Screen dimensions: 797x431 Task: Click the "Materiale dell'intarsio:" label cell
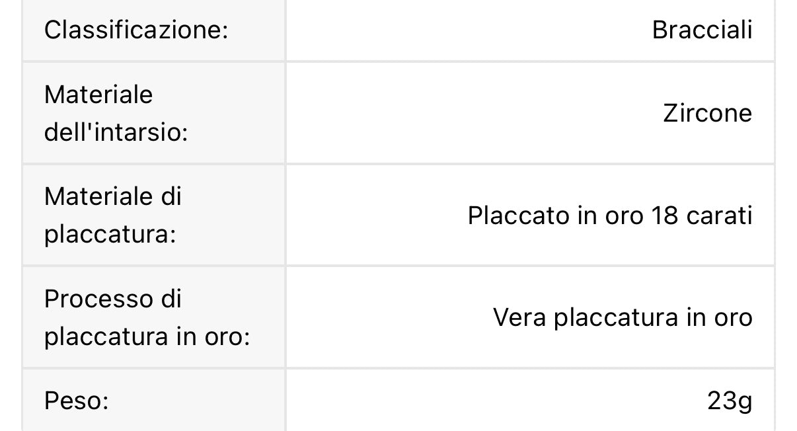tap(116, 114)
